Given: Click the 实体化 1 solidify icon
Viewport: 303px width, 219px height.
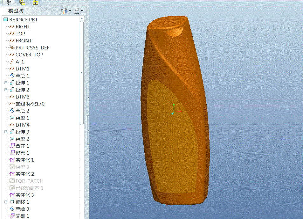Looking at the screenshot, I should [12, 160].
